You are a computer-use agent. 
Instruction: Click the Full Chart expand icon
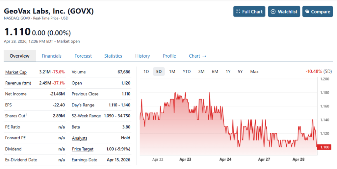(x=238, y=12)
